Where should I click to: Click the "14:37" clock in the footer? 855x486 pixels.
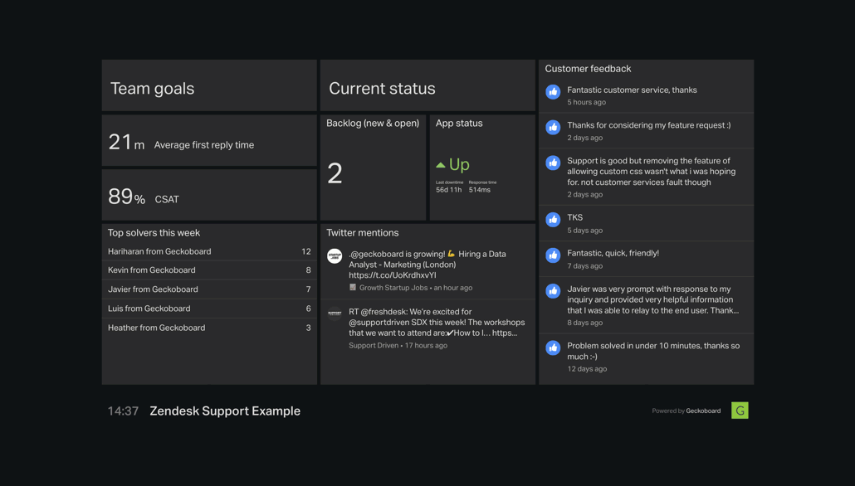[x=123, y=411]
